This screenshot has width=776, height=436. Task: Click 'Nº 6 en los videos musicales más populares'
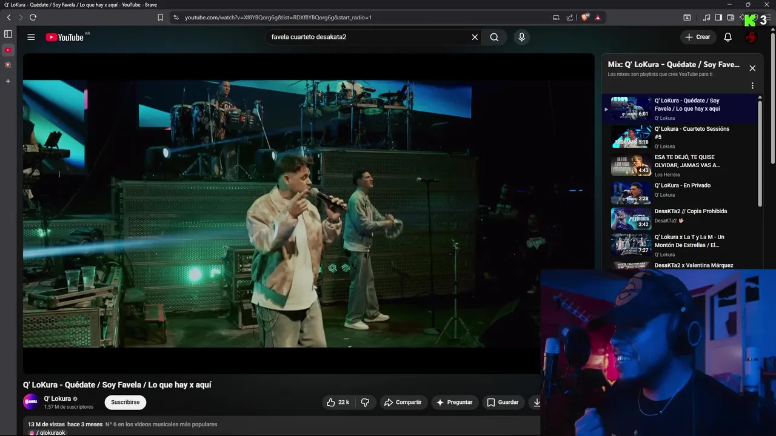(x=161, y=424)
